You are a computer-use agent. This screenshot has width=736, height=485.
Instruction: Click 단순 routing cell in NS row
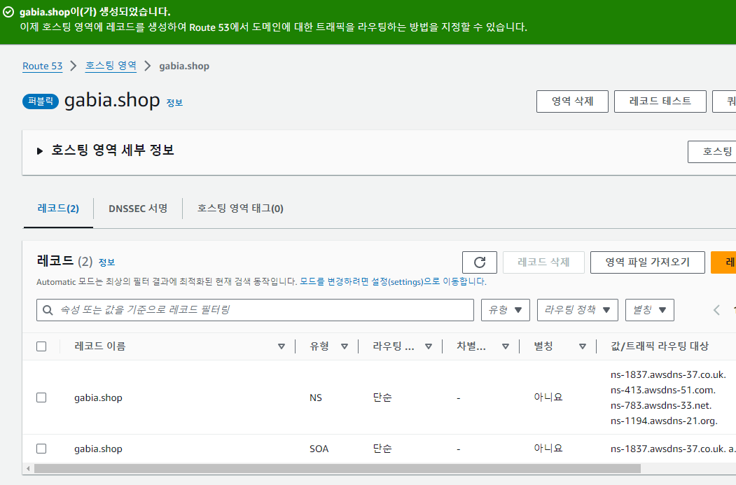382,398
